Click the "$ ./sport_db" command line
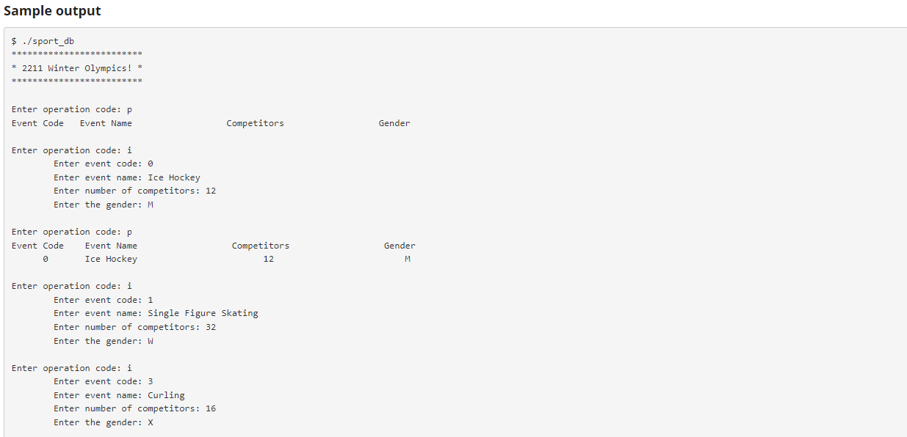This screenshot has width=907, height=437. pos(43,41)
